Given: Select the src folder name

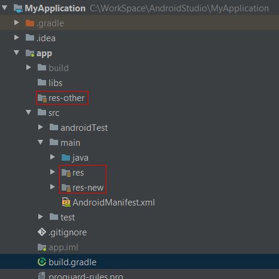Looking at the screenshot, I should click(x=54, y=113).
